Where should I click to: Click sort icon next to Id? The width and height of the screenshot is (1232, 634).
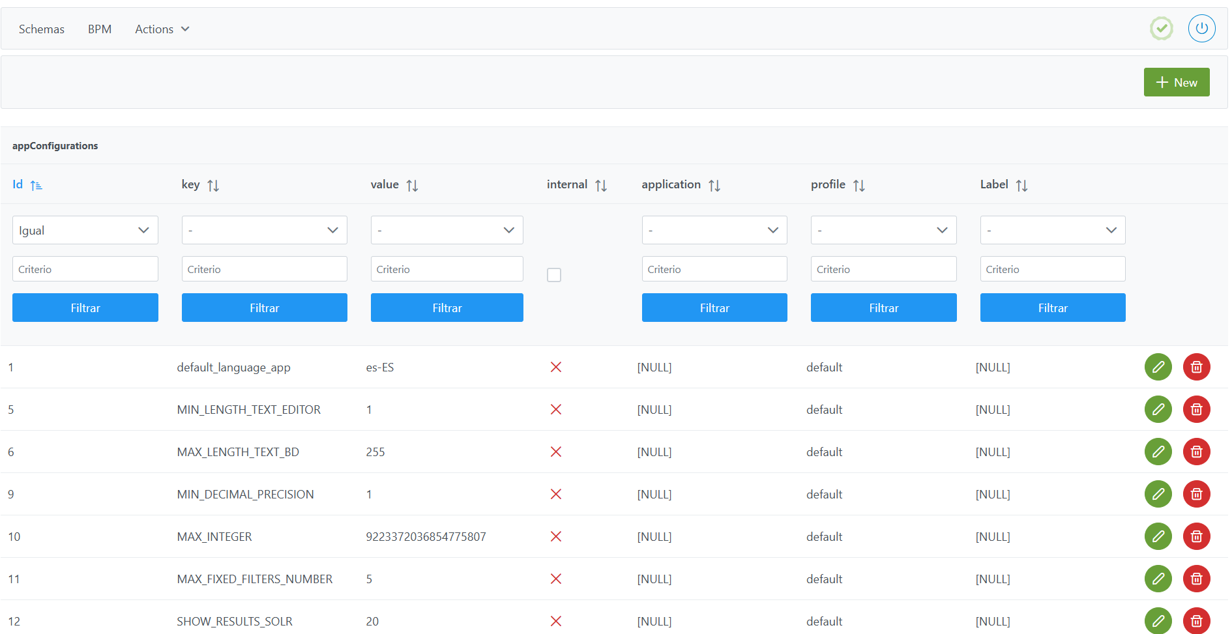point(37,186)
